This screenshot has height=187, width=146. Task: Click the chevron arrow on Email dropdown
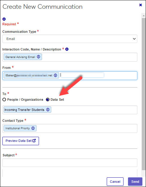pyautogui.click(x=134, y=39)
